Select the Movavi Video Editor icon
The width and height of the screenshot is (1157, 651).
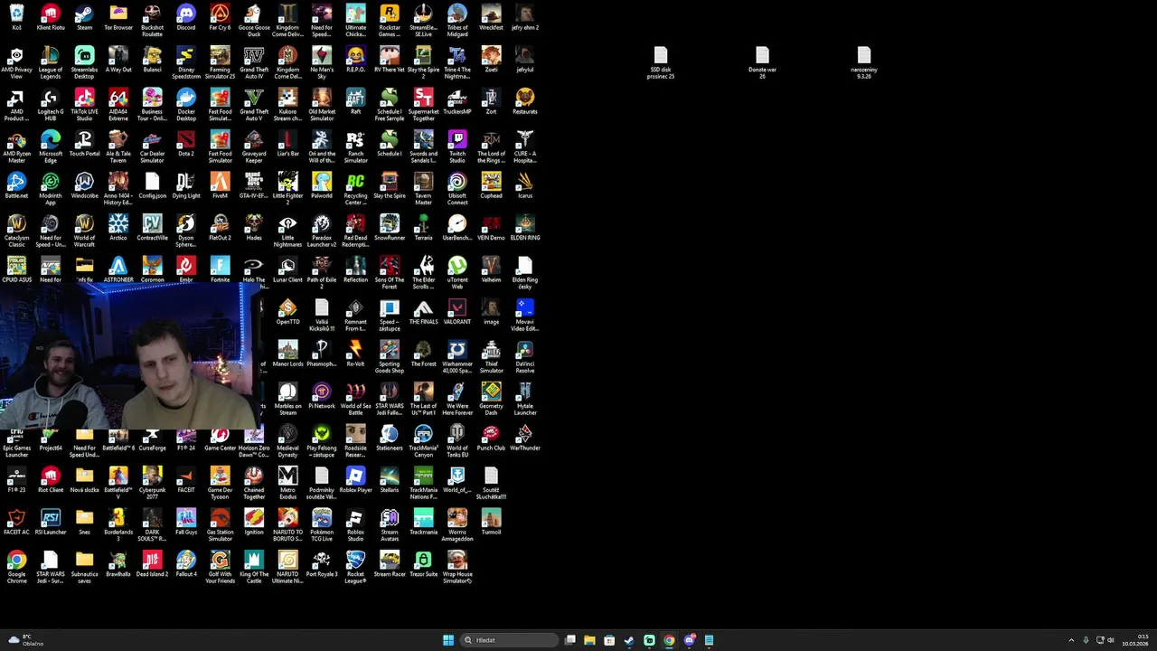tap(525, 315)
